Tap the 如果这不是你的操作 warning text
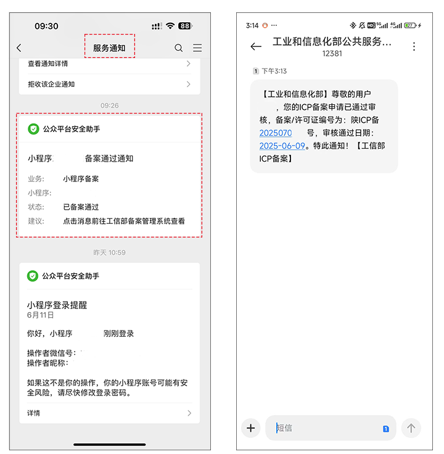Image resolution: width=444 pixels, height=454 pixels. point(107,388)
